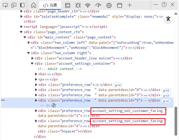Open the Sources bug icon tab
The height and width of the screenshot is (140, 179).
point(78,5)
